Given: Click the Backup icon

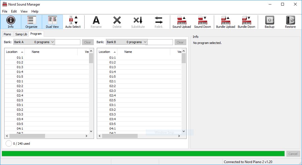Looking at the screenshot, I should 269,22.
